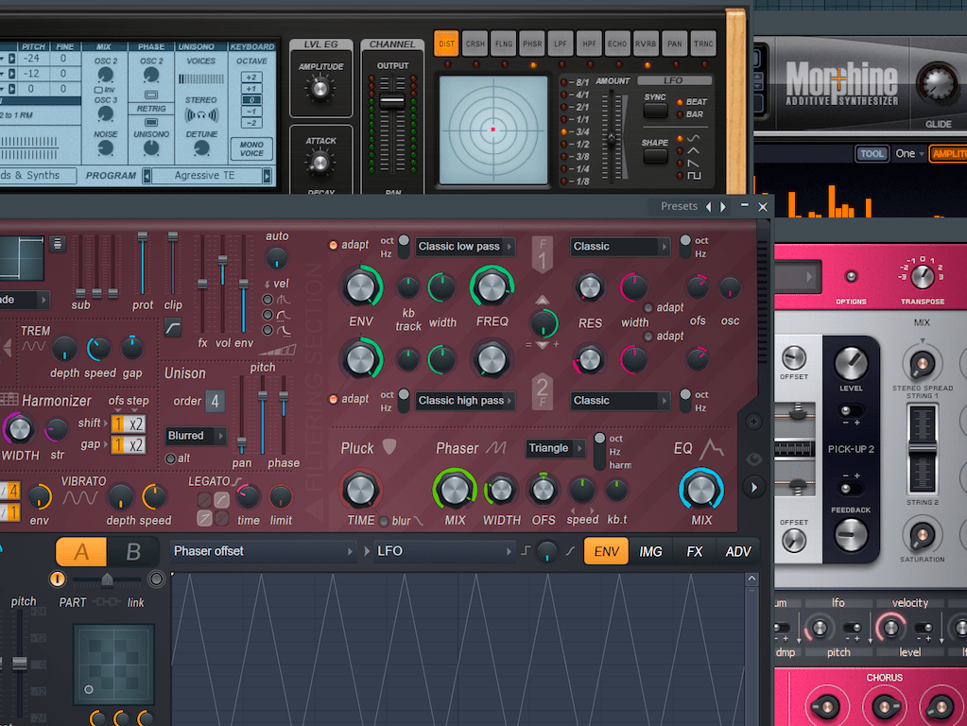Switch to the FX tab in Harmor
This screenshot has height=726, width=967.
tap(695, 550)
